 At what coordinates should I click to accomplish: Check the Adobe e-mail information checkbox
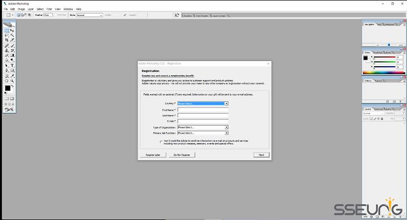coord(161,142)
